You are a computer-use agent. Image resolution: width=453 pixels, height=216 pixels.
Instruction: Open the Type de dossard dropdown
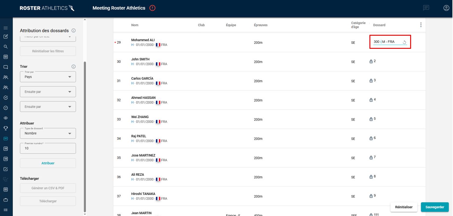click(x=48, y=133)
